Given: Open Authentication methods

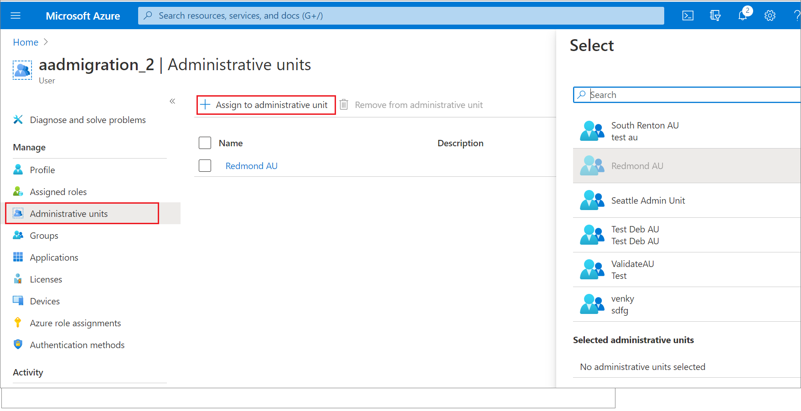Looking at the screenshot, I should tap(78, 345).
